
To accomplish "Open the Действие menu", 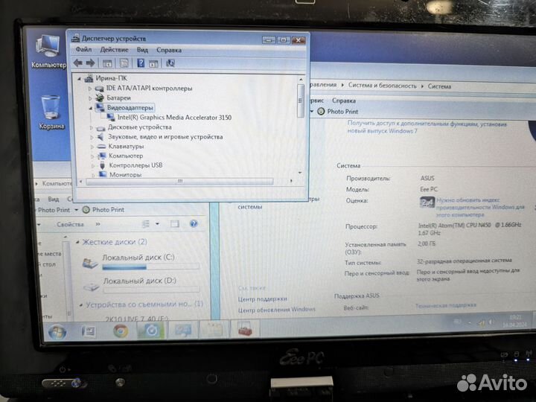I will point(114,50).
